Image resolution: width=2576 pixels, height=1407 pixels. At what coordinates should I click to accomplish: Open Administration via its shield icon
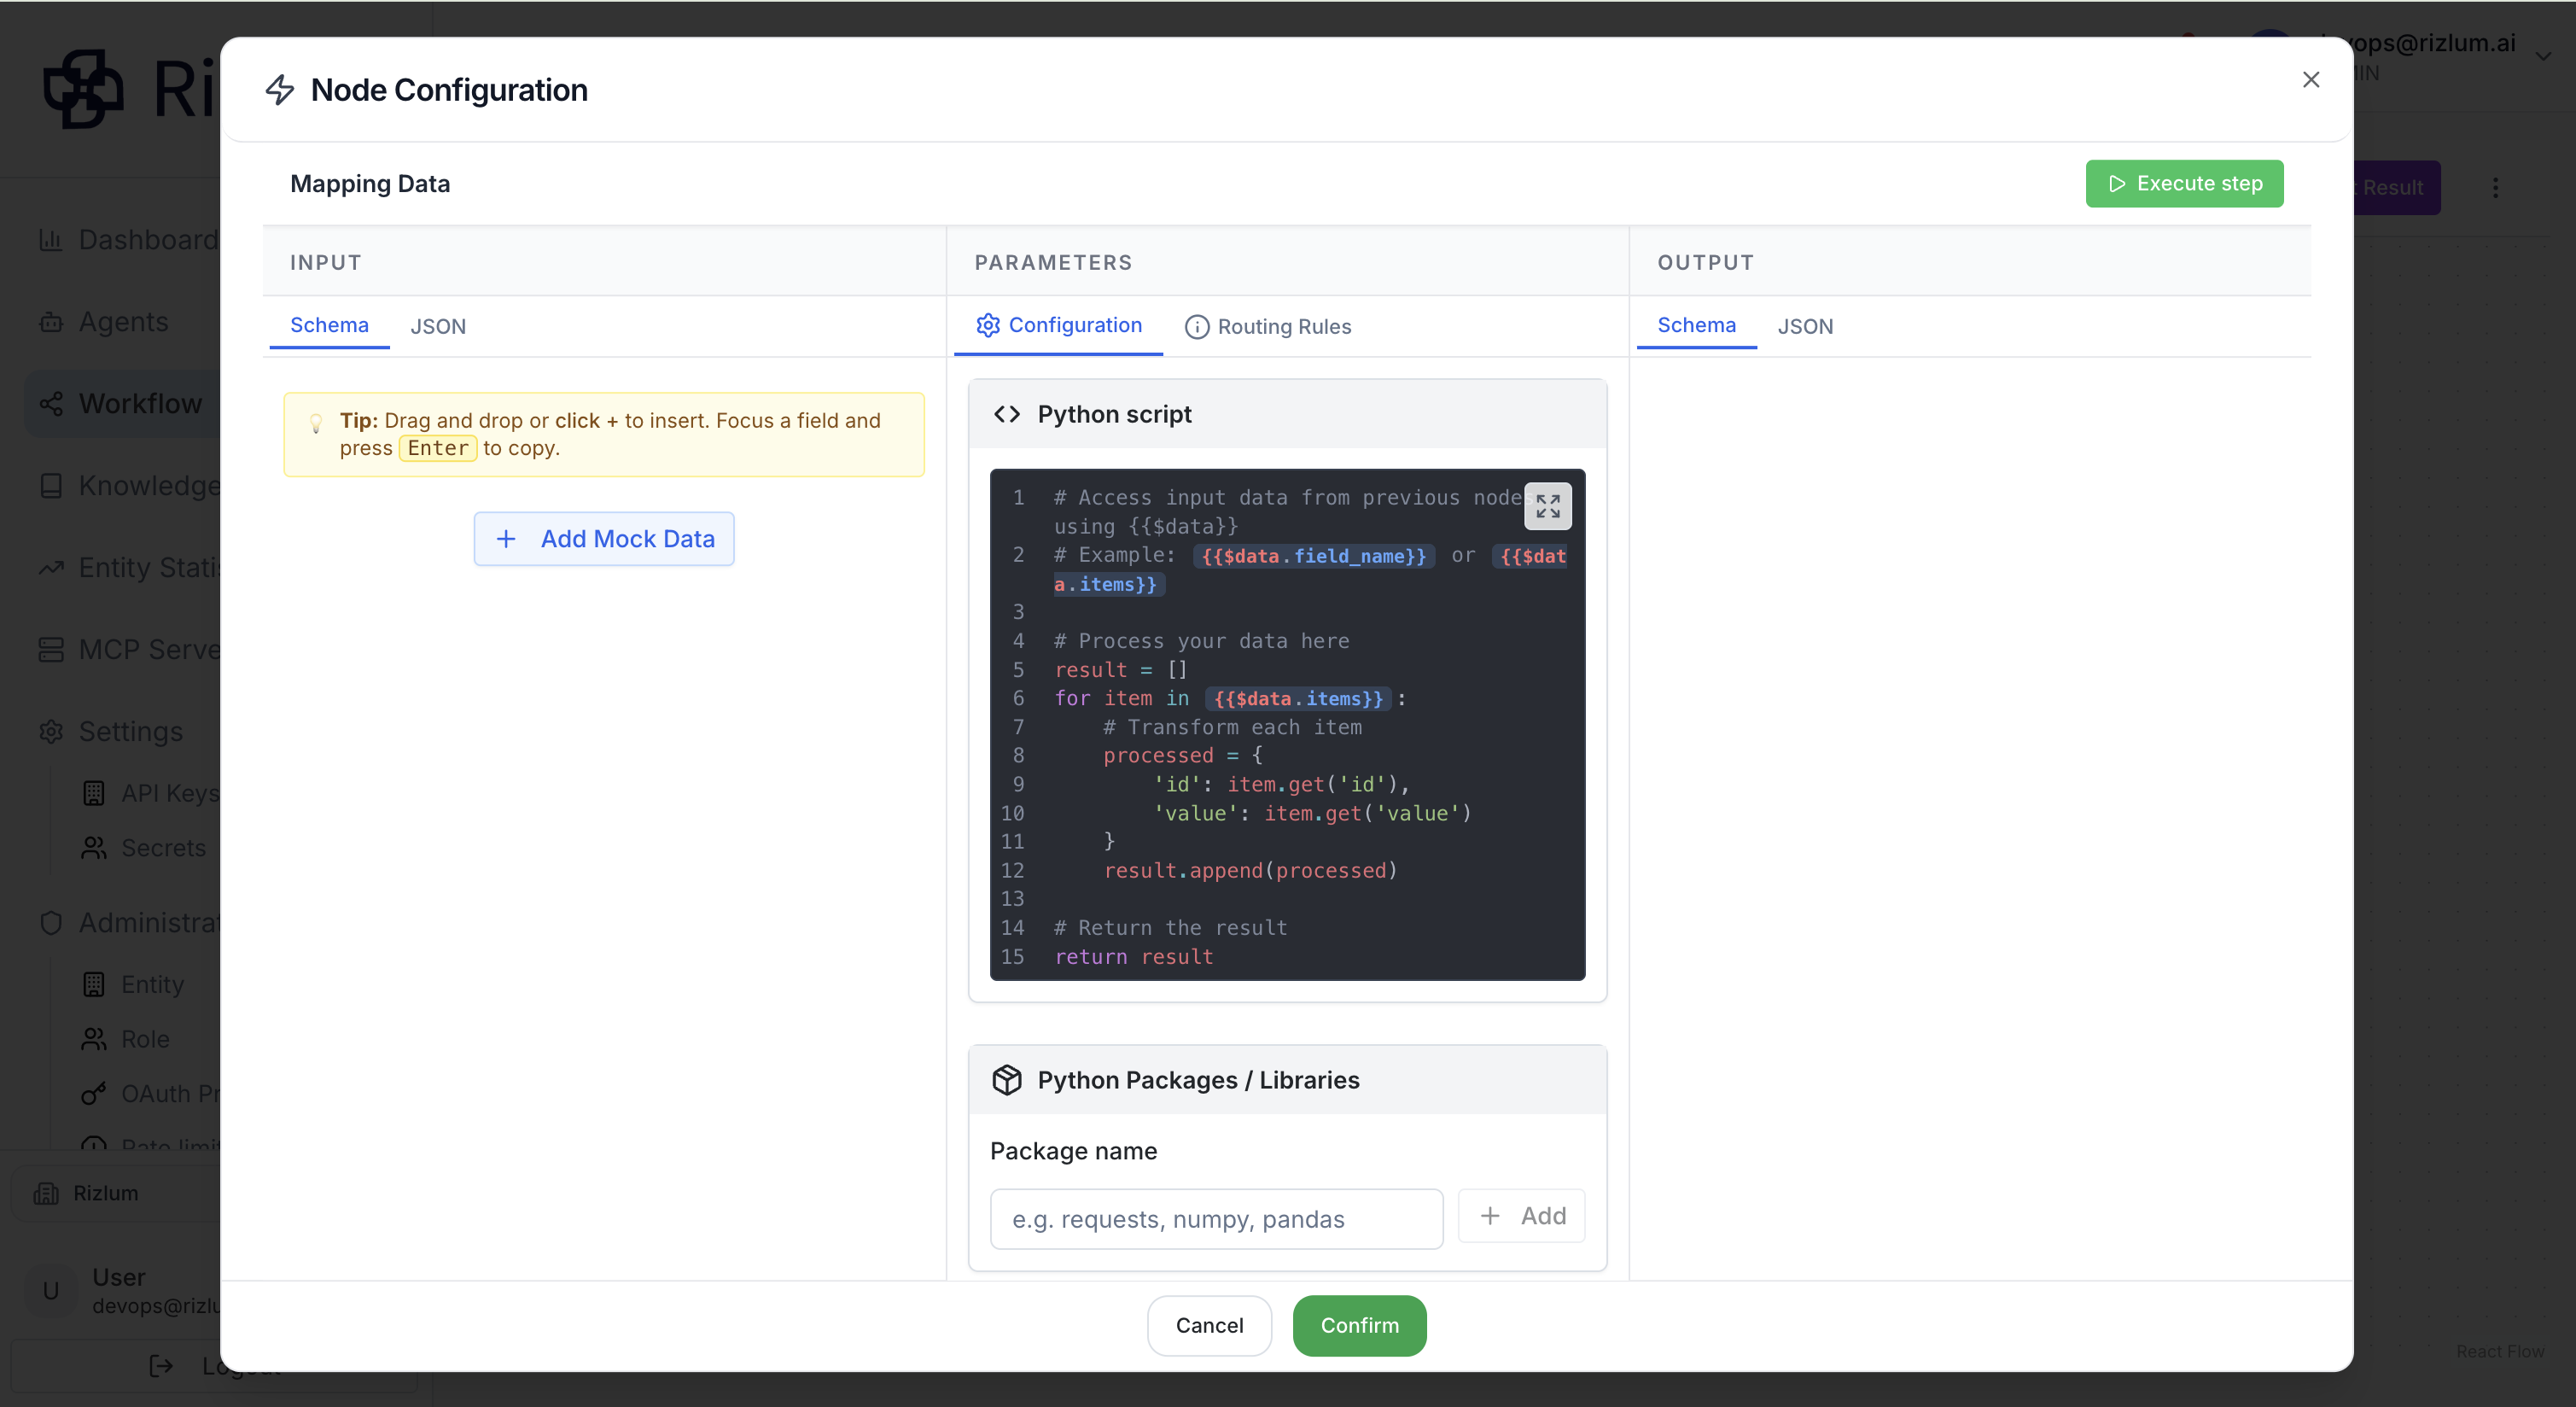(50, 922)
